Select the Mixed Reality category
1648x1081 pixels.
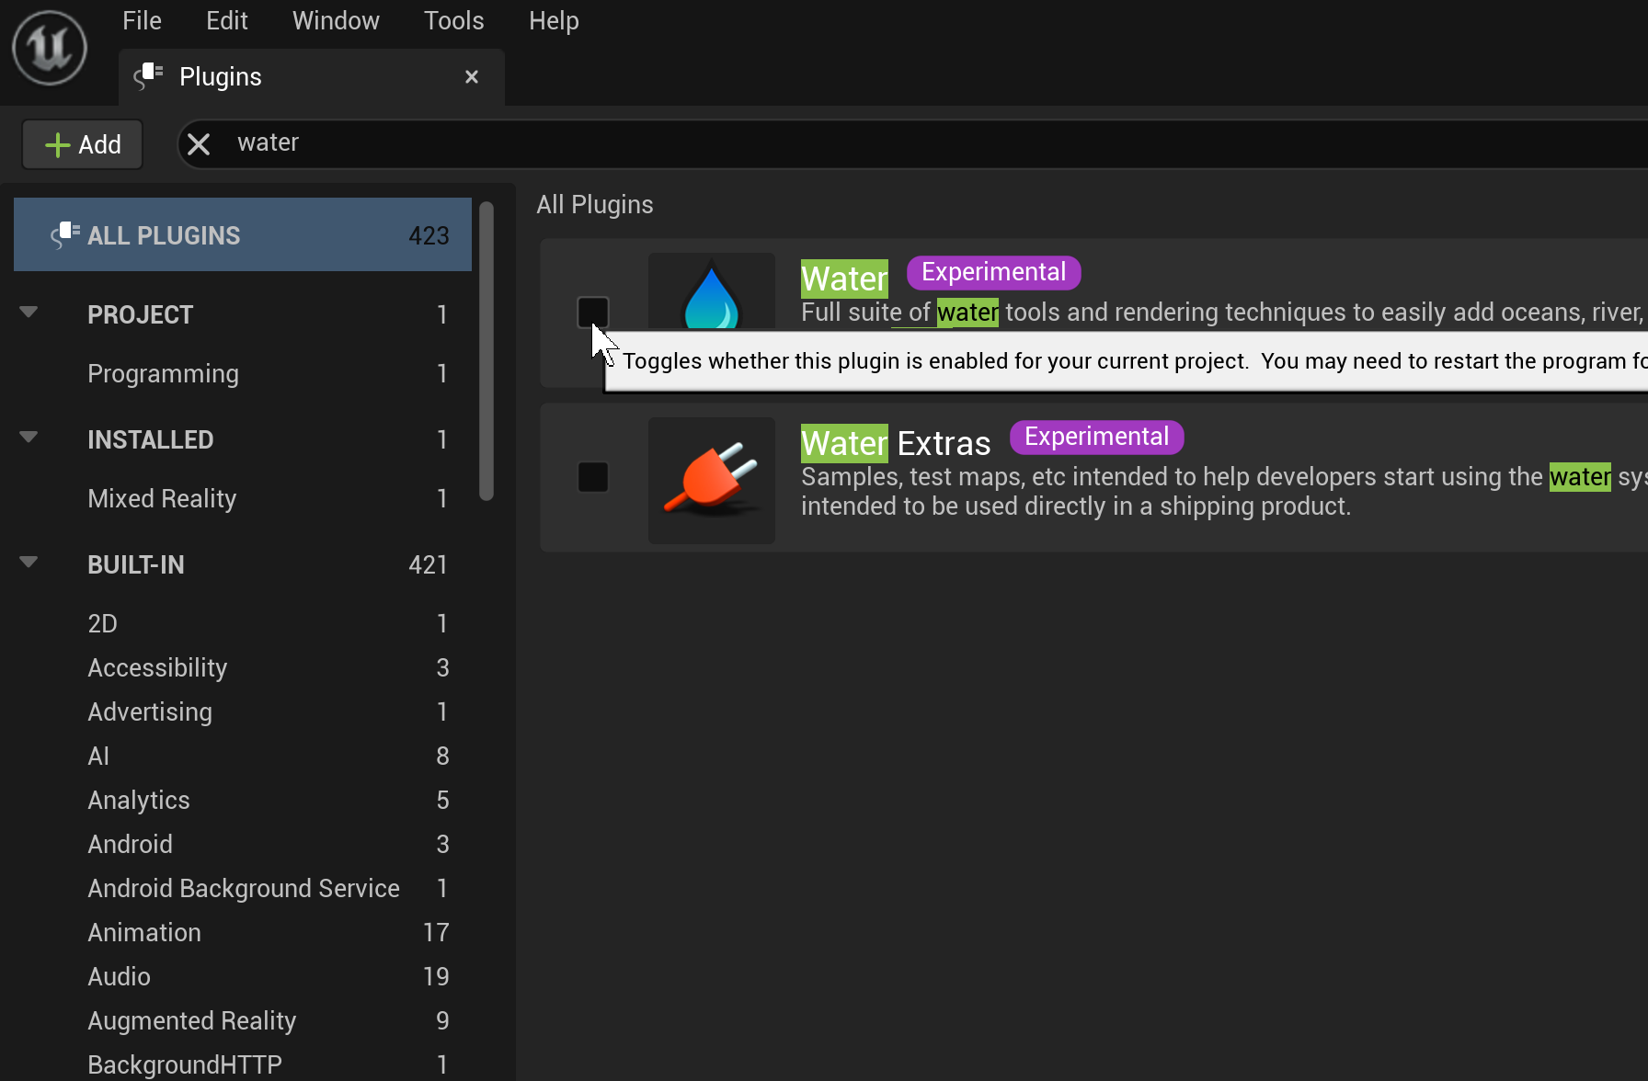click(243, 498)
